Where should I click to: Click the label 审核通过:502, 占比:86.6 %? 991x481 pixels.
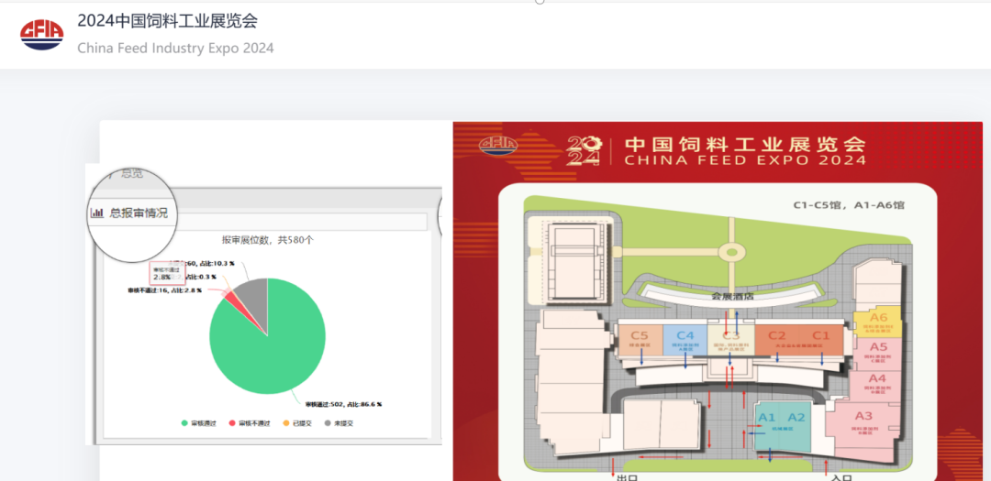click(x=343, y=405)
